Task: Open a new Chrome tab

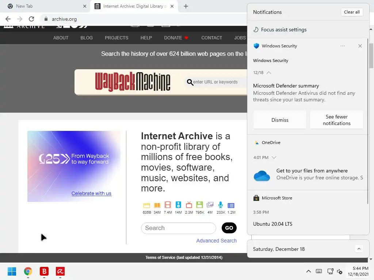Action: (x=186, y=6)
